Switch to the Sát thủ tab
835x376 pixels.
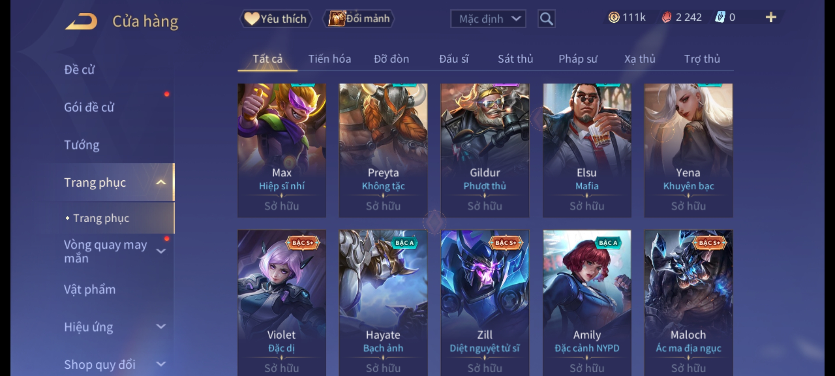[515, 59]
